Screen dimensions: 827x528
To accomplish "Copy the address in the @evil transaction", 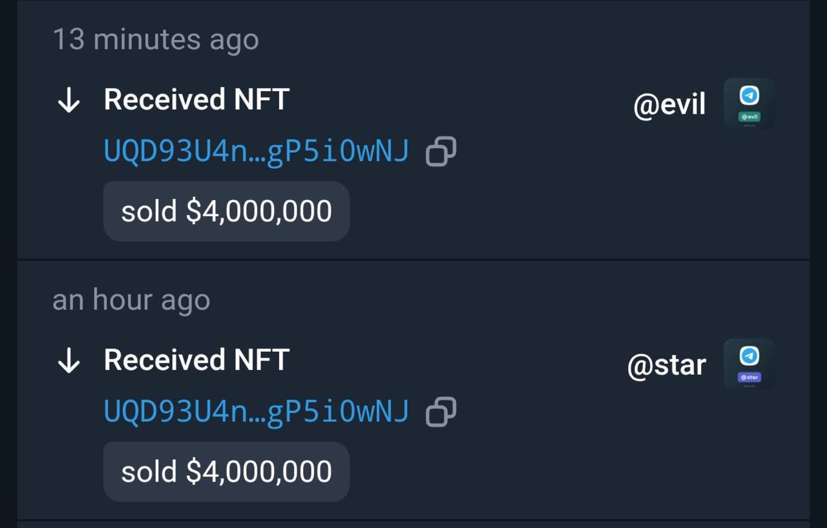I will tap(441, 151).
